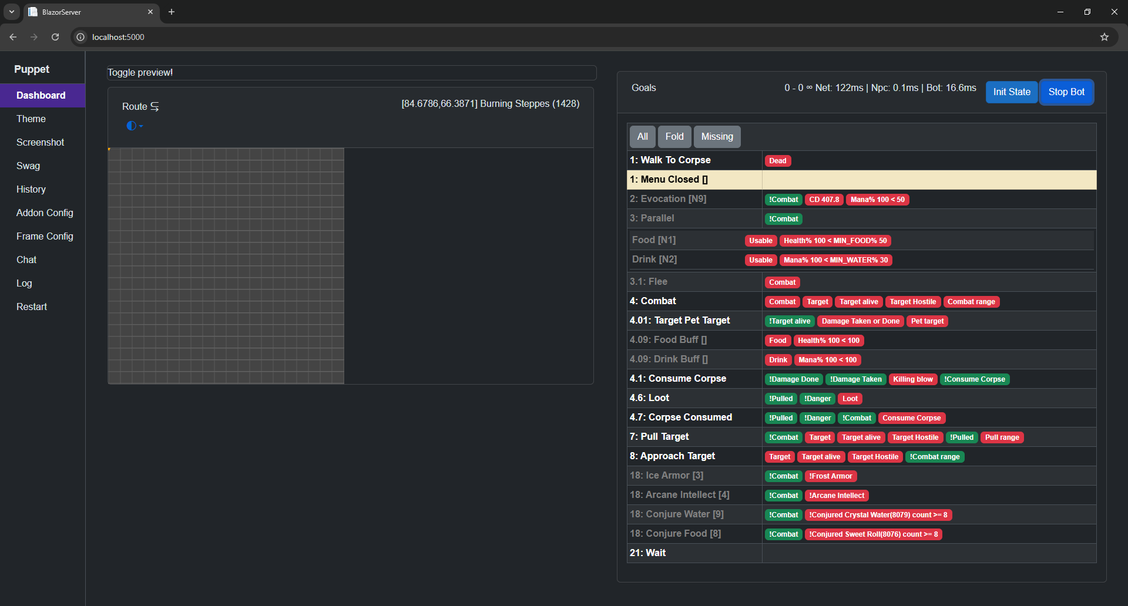Click the 18: Ice Armor [3] goal

[x=666, y=475]
